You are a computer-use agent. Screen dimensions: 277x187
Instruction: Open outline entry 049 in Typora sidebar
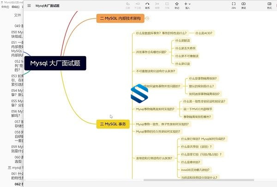click(19, 26)
